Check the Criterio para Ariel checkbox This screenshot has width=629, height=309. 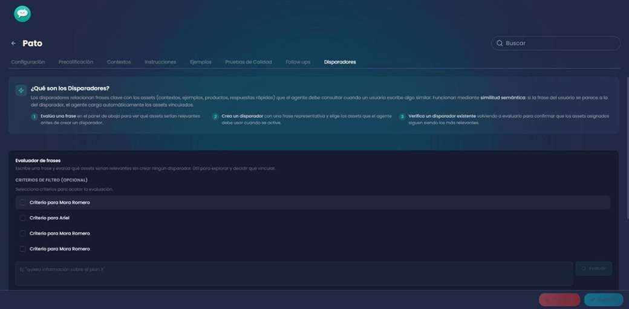(23, 218)
